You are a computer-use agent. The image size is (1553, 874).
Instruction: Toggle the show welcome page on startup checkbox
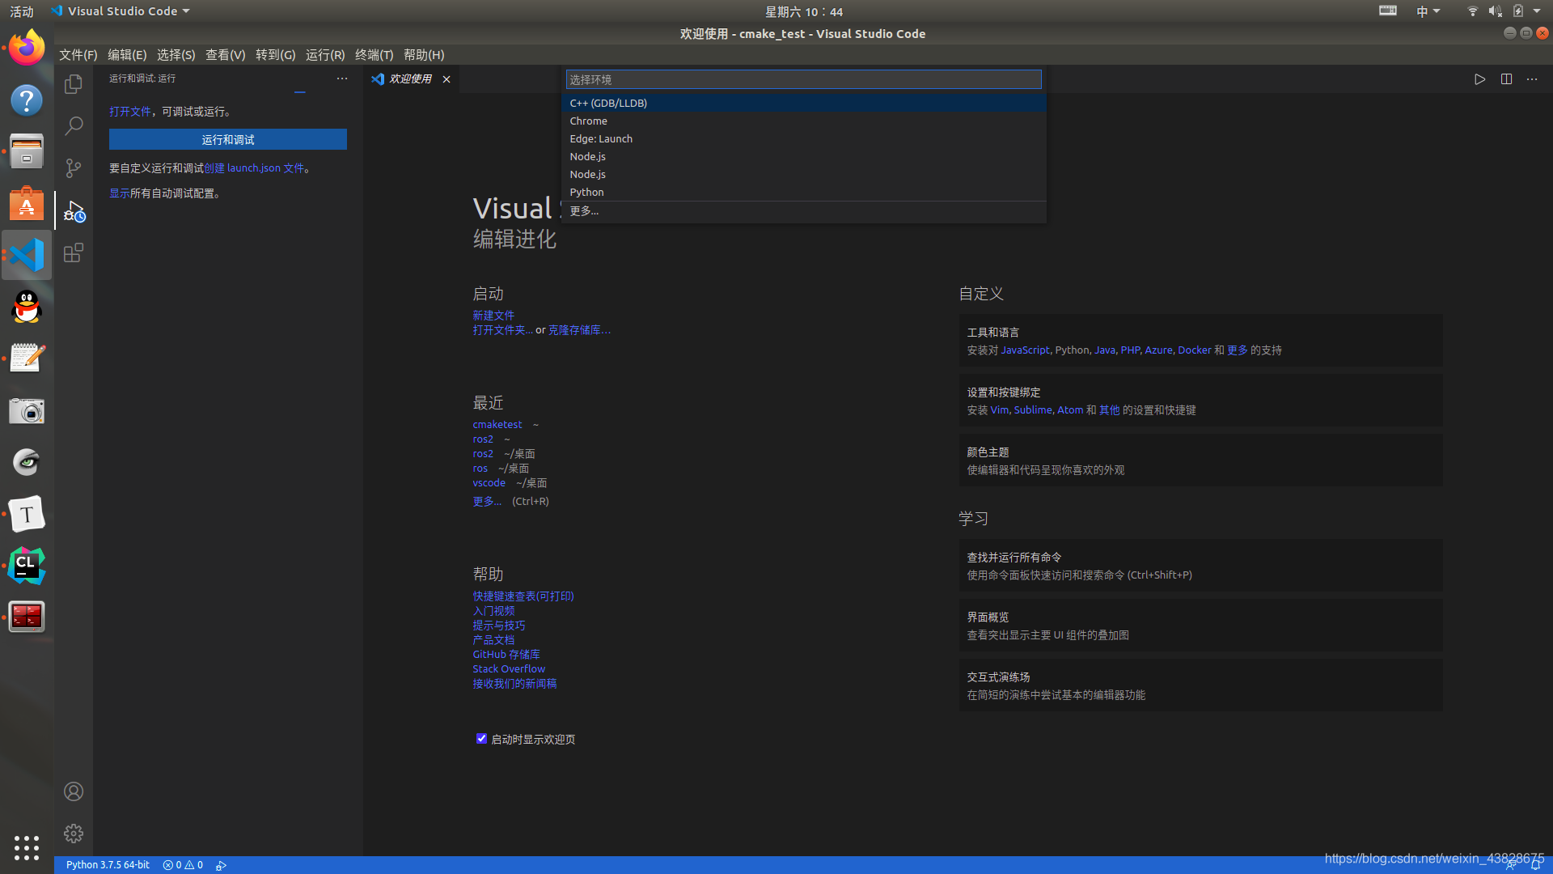pyautogui.click(x=481, y=739)
